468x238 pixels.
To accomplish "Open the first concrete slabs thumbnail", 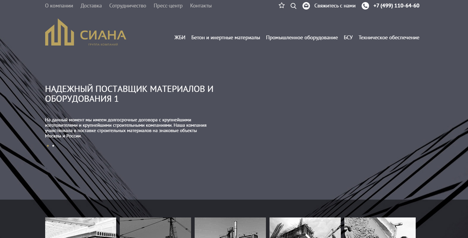I will point(81,228).
